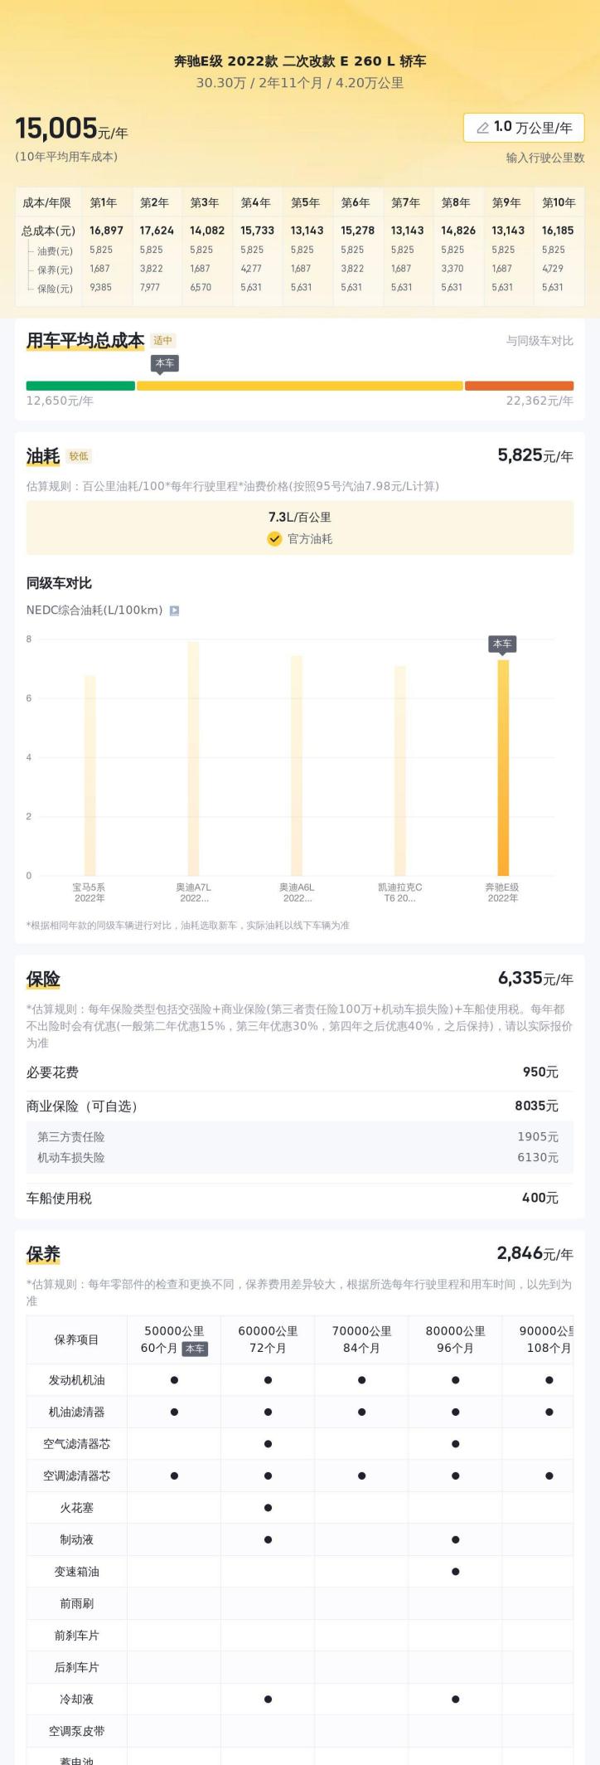Expand the 必要花费 insurance row
This screenshot has width=600, height=1765.
click(x=299, y=1072)
